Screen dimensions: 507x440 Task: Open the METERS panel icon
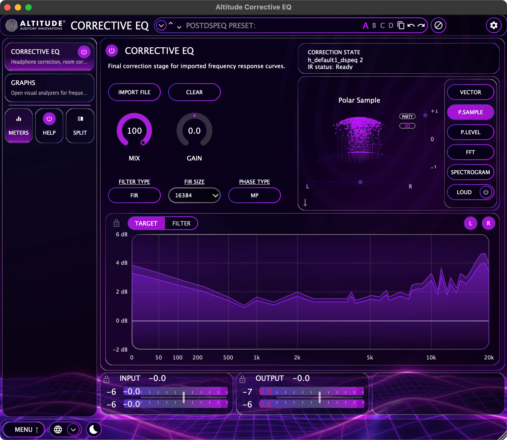point(19,126)
